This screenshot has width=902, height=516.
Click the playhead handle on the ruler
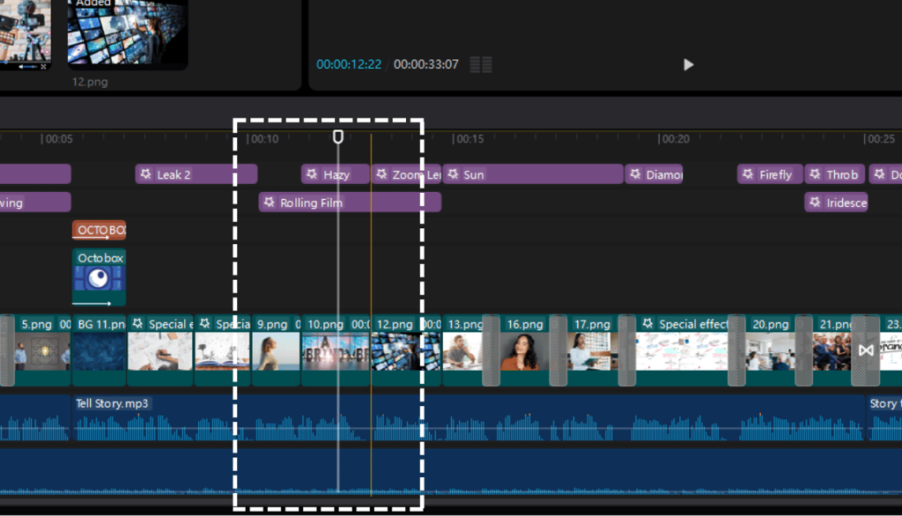[338, 136]
